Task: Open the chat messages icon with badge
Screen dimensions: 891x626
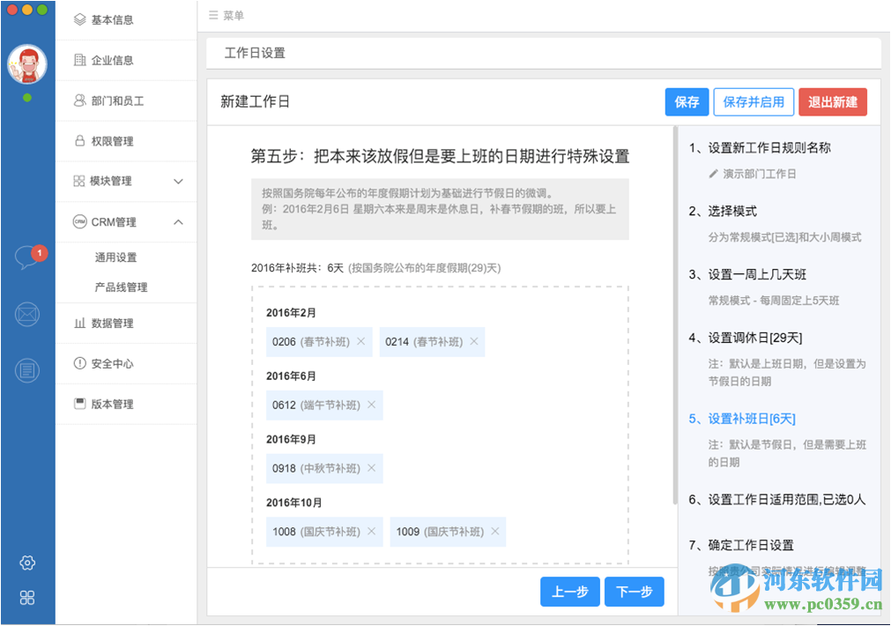Action: 30,257
